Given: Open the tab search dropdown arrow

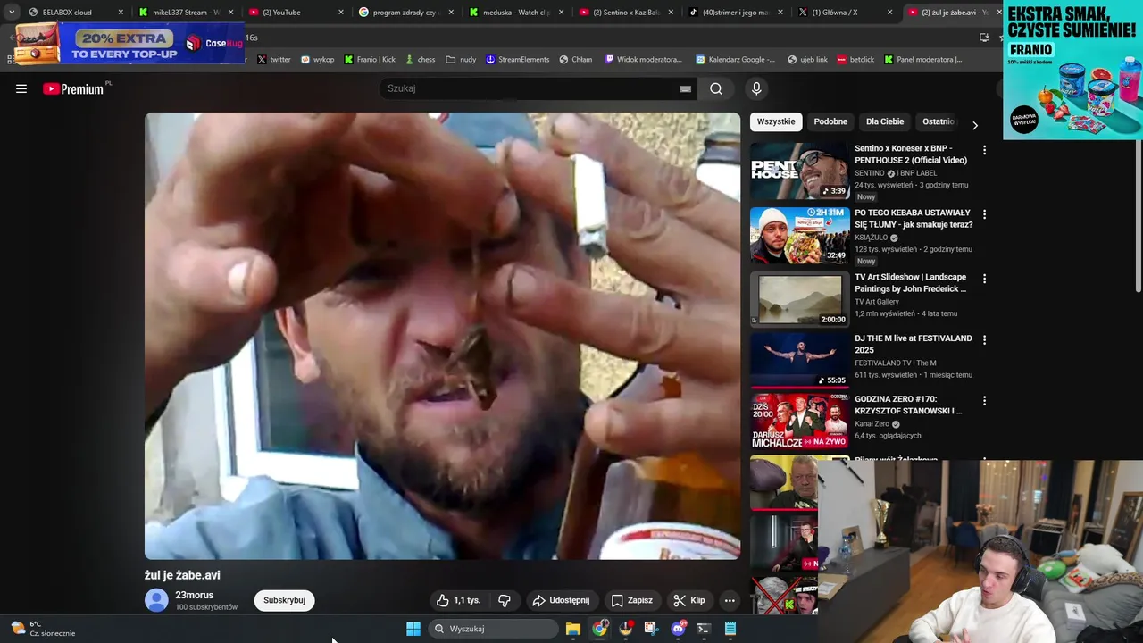Looking at the screenshot, I should [11, 13].
